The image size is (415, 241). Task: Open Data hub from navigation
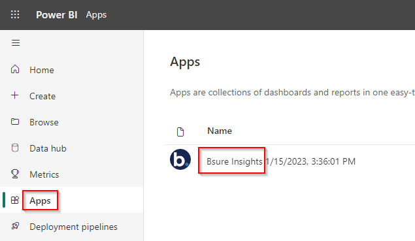coord(48,148)
